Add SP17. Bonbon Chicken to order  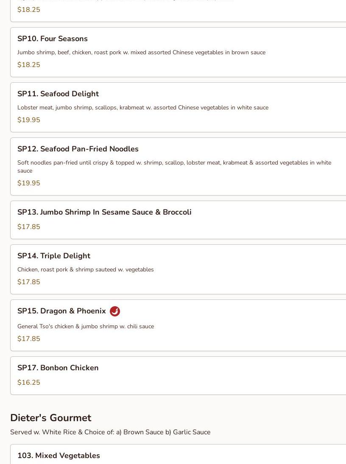(x=179, y=375)
